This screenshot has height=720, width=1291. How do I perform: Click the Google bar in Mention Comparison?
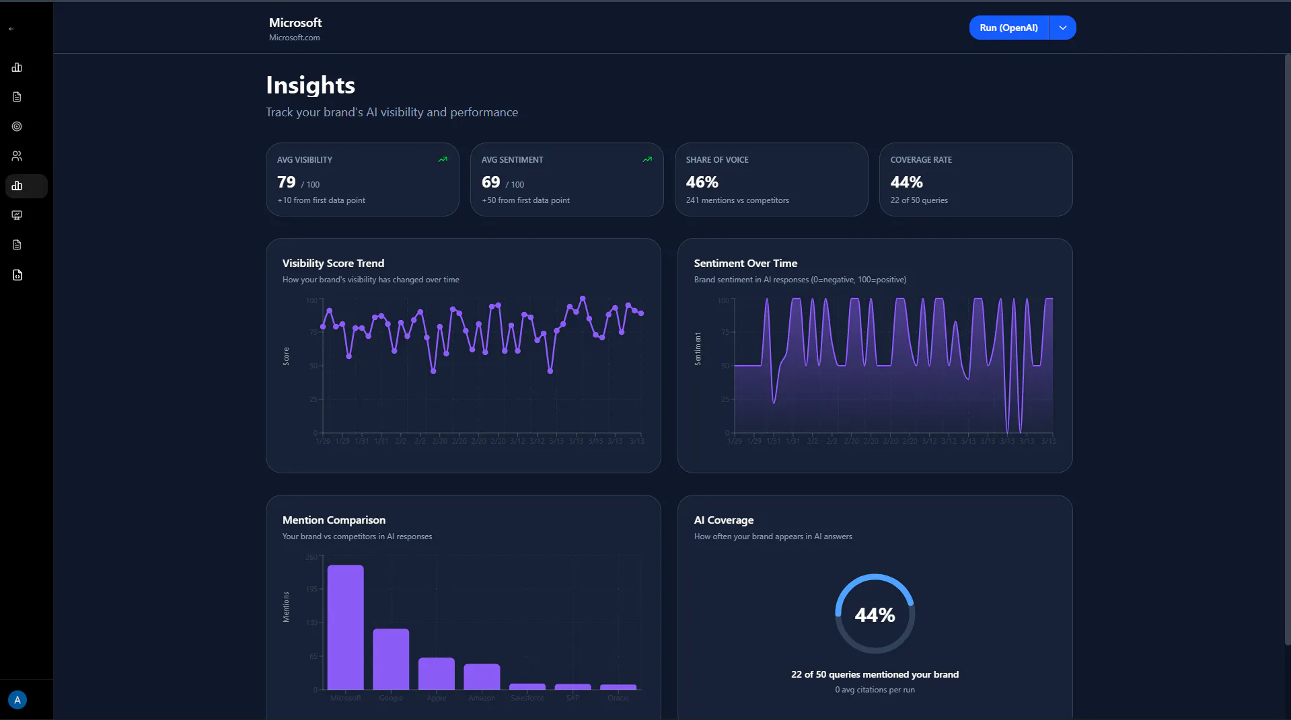click(391, 659)
